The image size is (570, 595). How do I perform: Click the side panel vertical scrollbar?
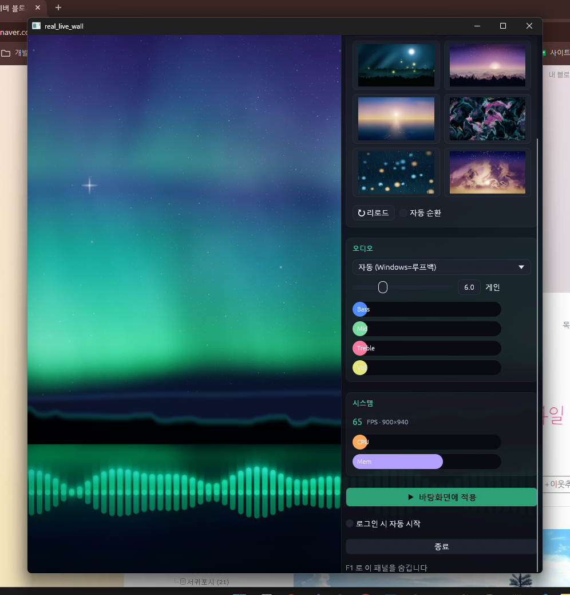(x=537, y=355)
